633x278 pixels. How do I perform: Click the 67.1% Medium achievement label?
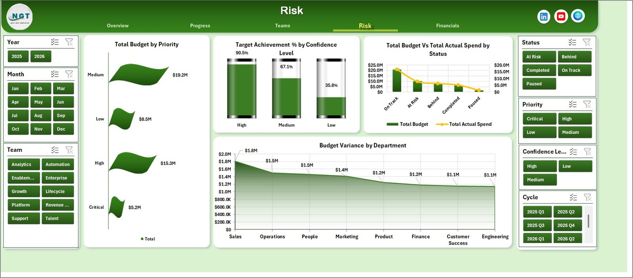(x=286, y=67)
